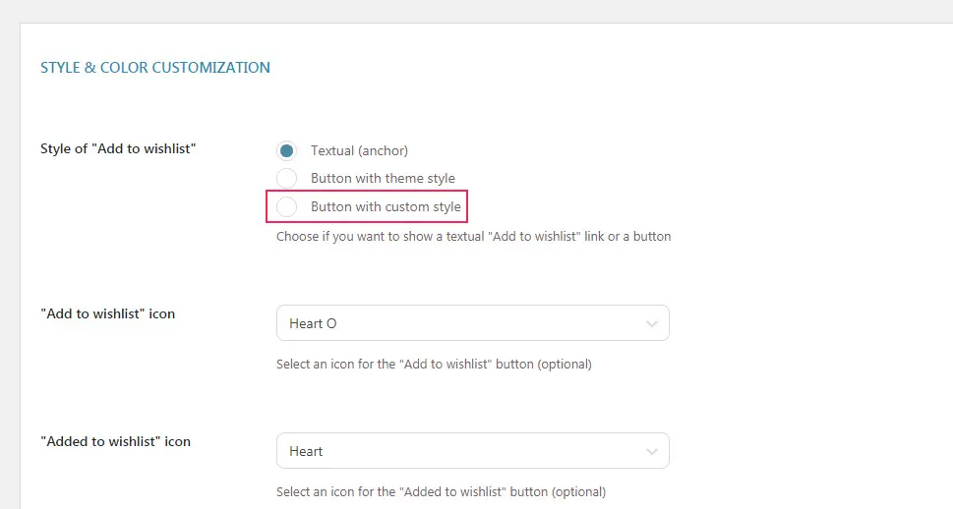Click the "Add to wishlist" button icon help text
This screenshot has height=509, width=953.
(x=434, y=364)
